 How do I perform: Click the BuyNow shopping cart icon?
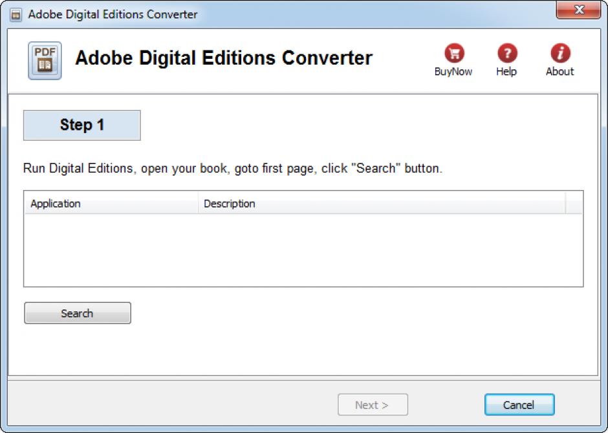[x=454, y=53]
